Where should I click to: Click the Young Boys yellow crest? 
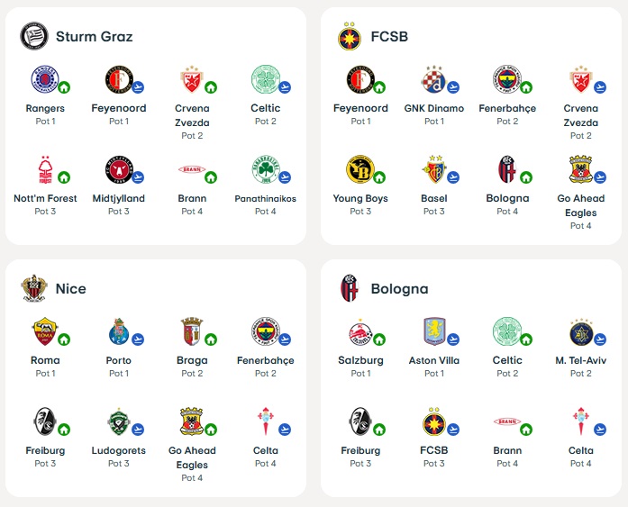tap(359, 168)
